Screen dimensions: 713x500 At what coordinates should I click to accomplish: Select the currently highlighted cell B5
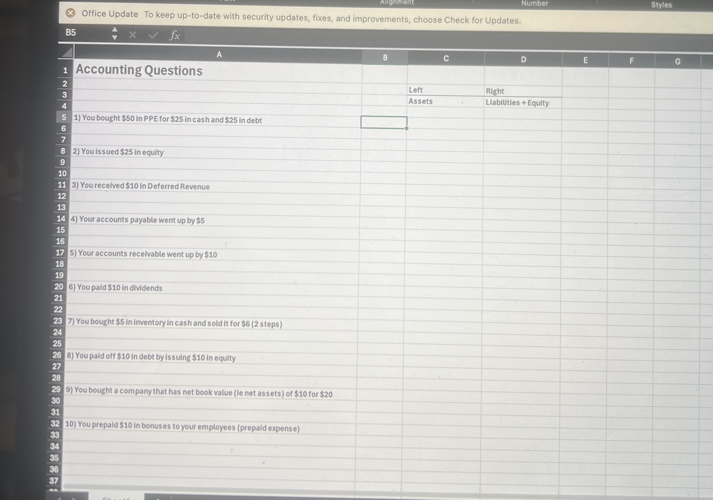(384, 122)
